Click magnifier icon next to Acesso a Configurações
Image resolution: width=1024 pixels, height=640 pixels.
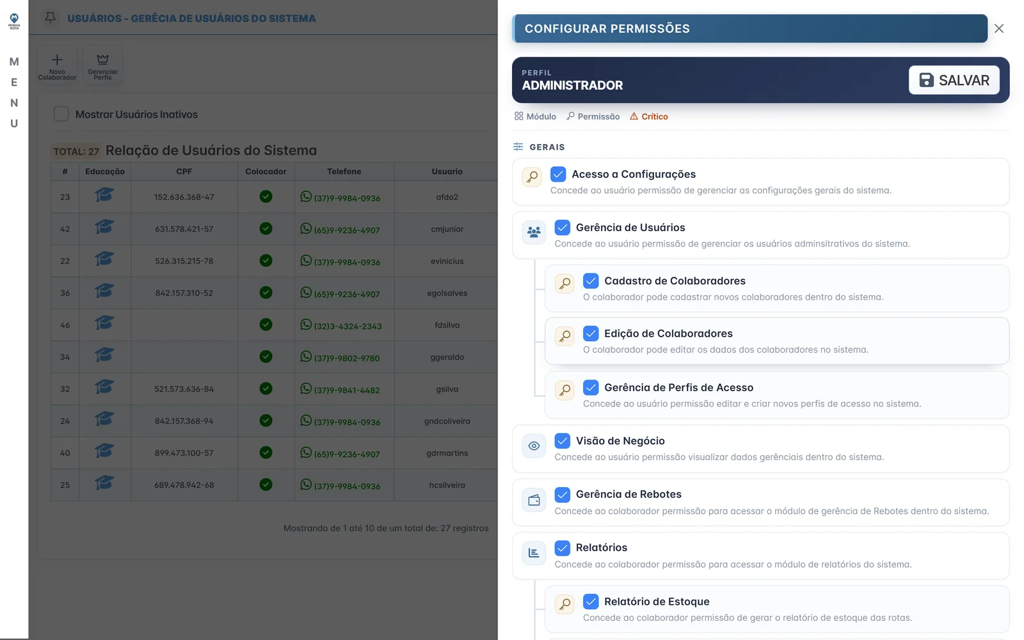pyautogui.click(x=532, y=177)
